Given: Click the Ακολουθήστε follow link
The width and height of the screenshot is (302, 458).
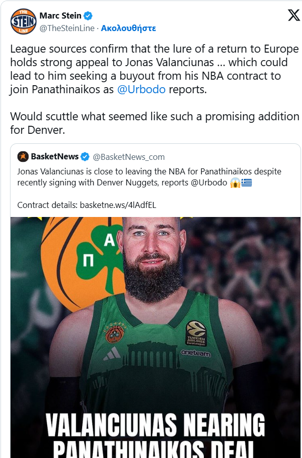Looking at the screenshot, I should [x=128, y=28].
